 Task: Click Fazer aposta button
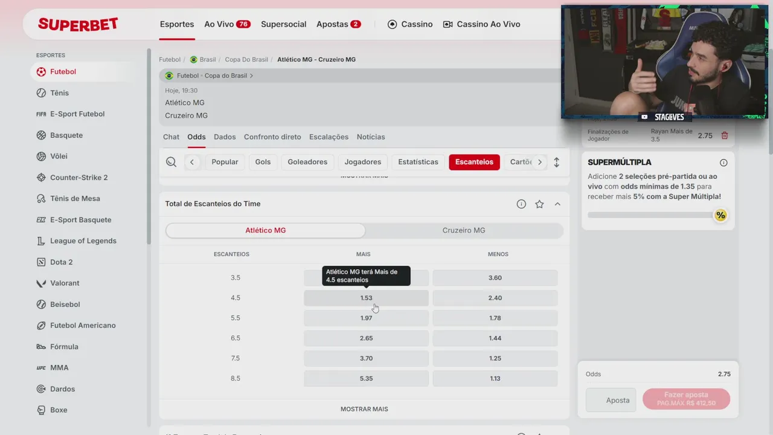[x=686, y=399]
